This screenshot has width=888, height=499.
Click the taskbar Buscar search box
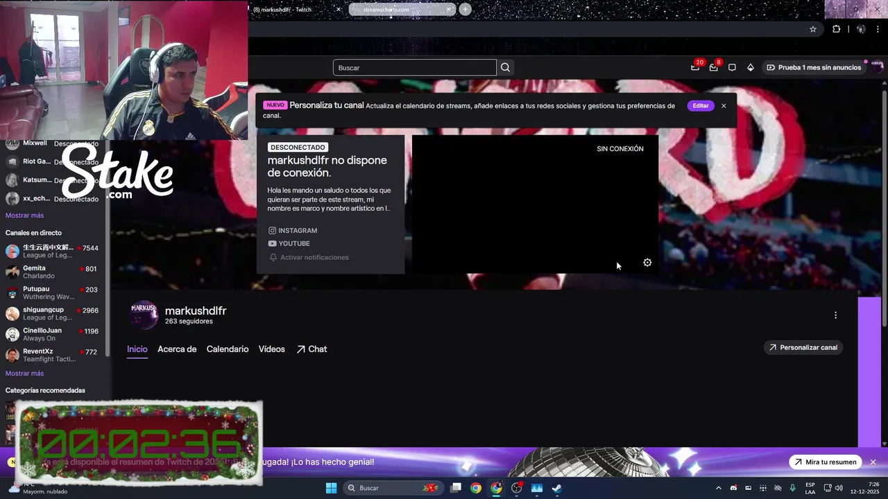click(393, 488)
